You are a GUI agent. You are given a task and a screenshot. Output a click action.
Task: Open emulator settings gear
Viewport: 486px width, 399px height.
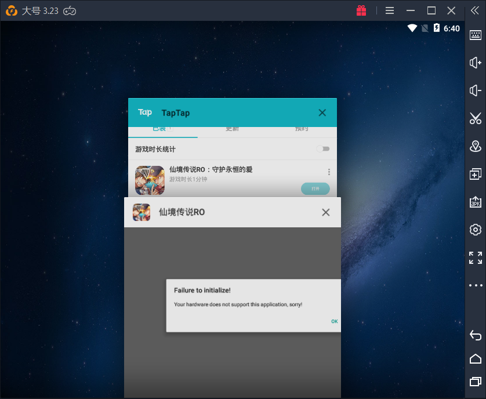click(x=476, y=230)
